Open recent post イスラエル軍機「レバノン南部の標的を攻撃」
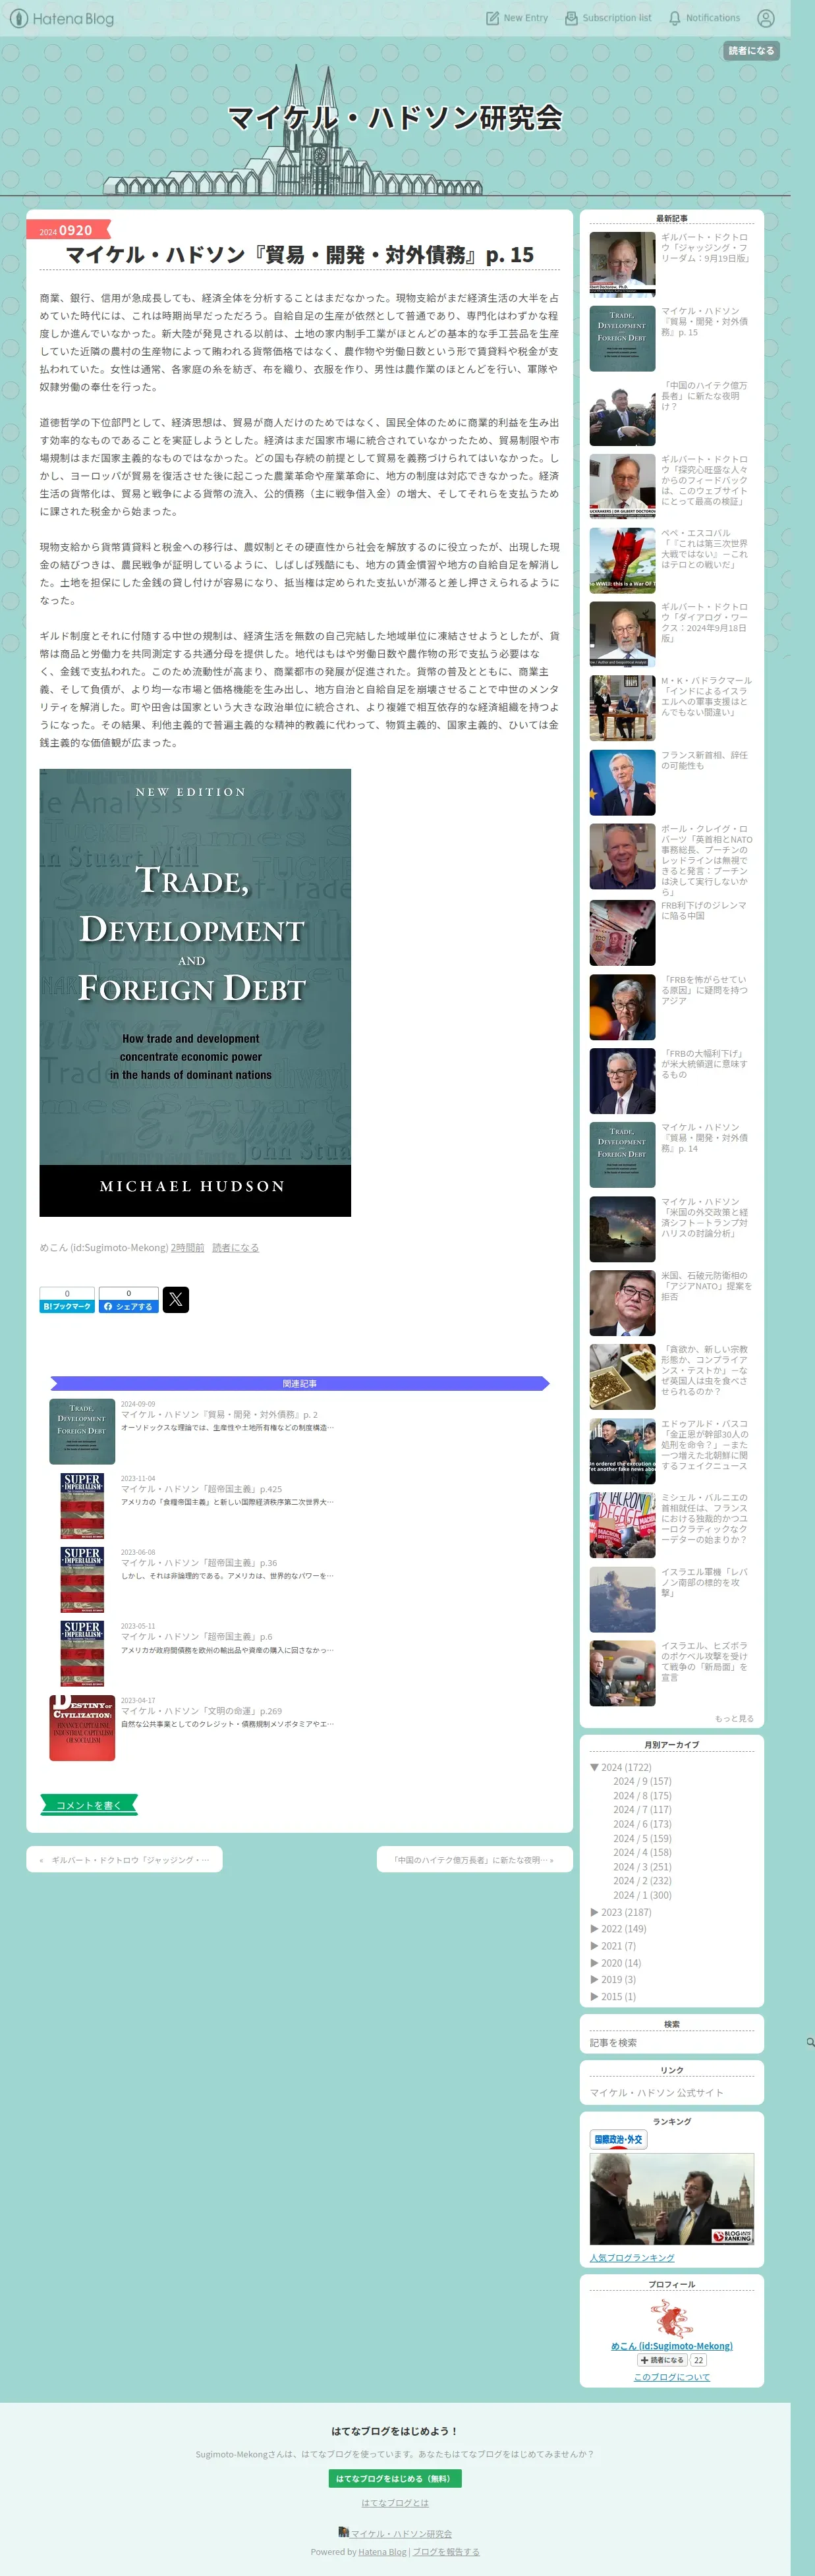This screenshot has width=815, height=2576. click(704, 1582)
